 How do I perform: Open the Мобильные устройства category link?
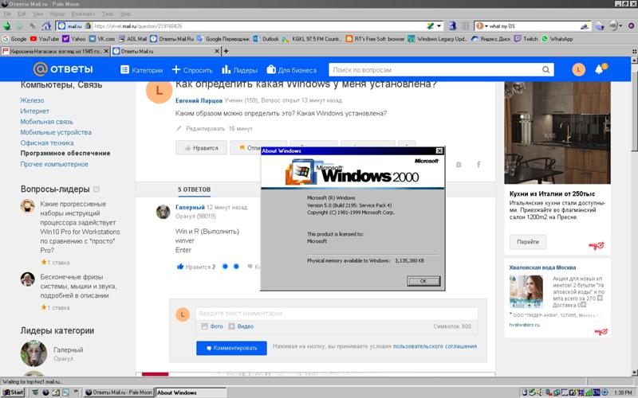coord(56,132)
